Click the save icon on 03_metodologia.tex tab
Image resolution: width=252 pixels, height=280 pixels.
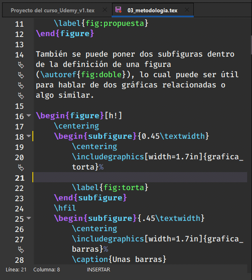[x=118, y=10]
